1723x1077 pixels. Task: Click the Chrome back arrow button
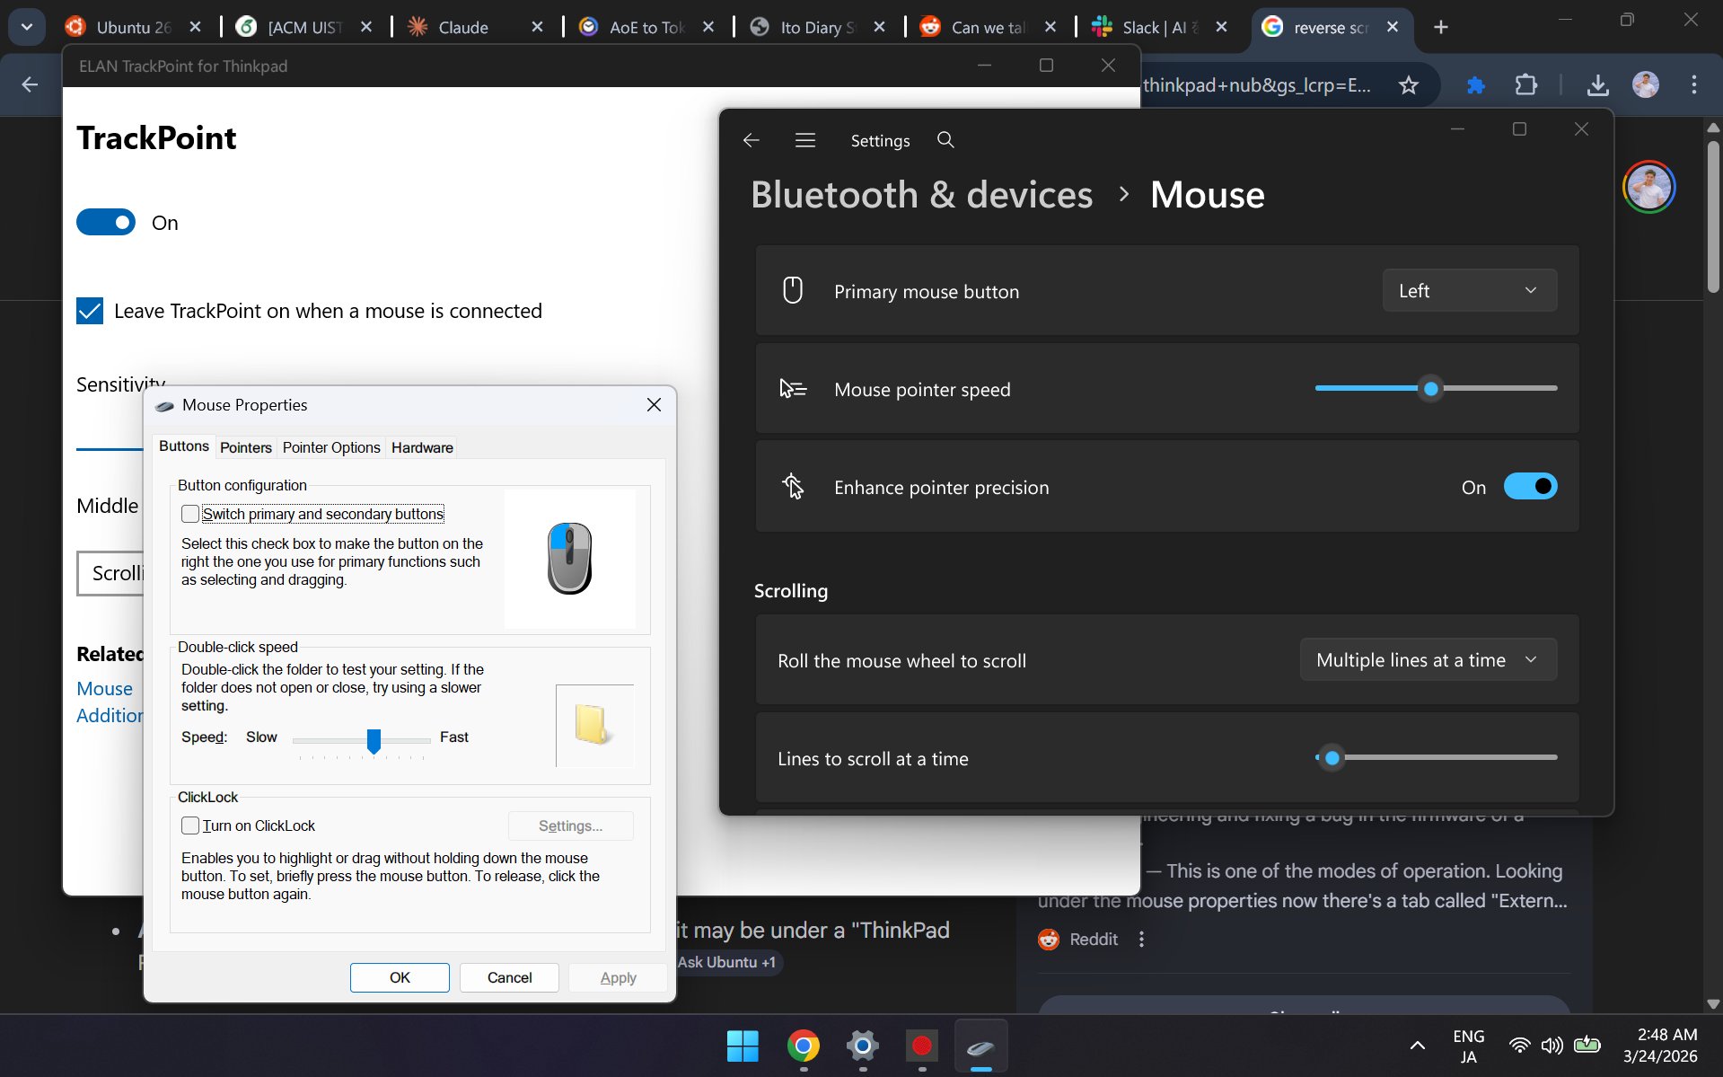30,84
